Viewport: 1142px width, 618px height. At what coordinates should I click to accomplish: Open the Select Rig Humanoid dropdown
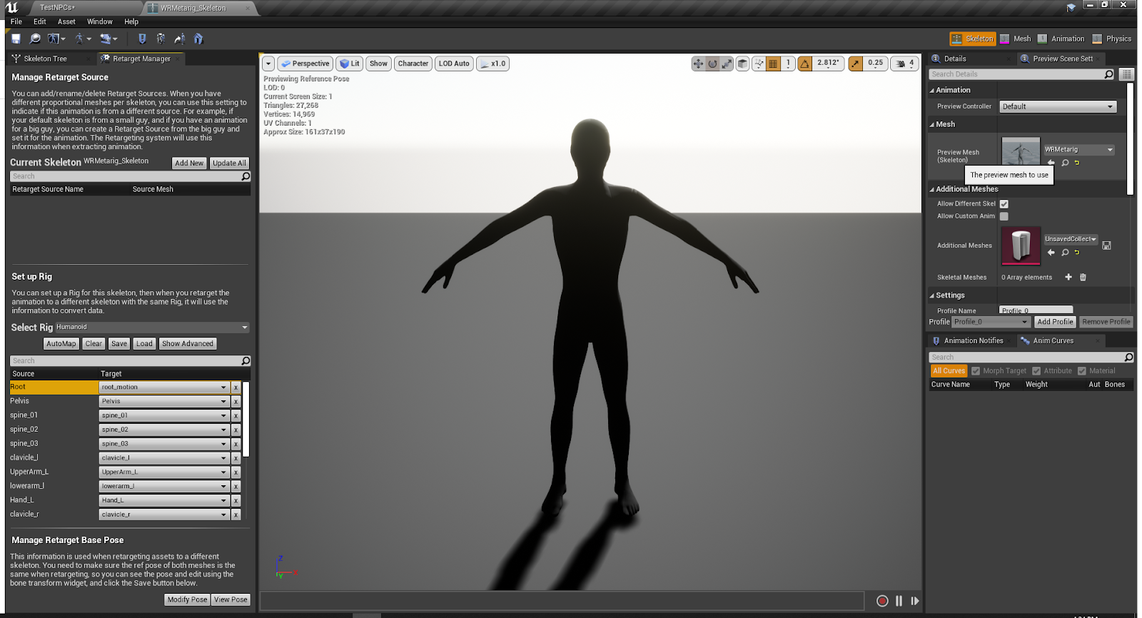click(151, 328)
